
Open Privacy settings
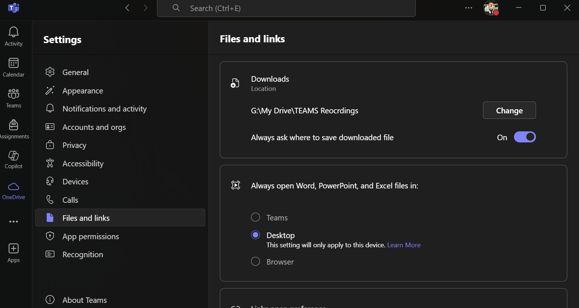(x=120, y=145)
